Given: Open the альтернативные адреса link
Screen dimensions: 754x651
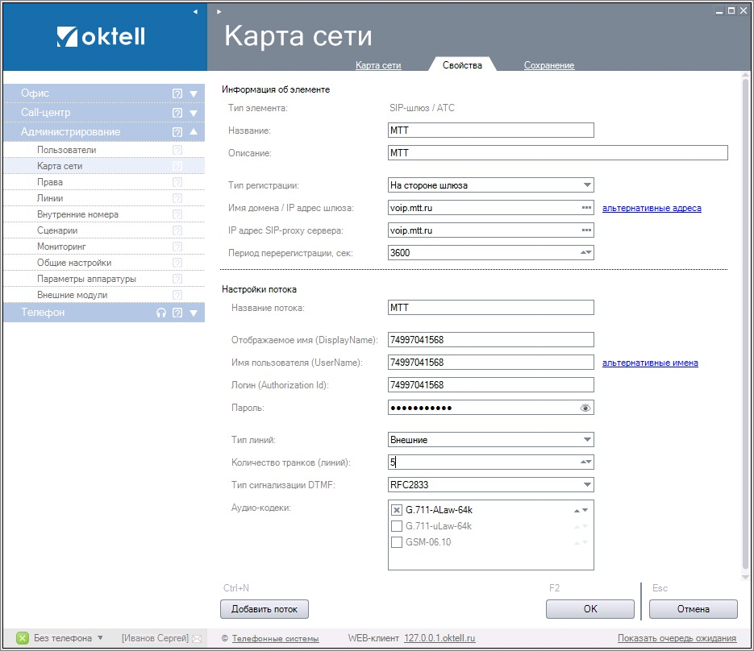Looking at the screenshot, I should click(652, 208).
